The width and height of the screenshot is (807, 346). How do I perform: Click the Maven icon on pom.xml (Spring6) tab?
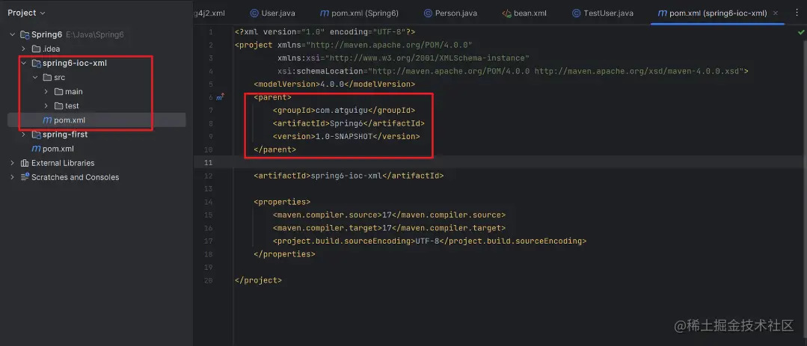325,13
